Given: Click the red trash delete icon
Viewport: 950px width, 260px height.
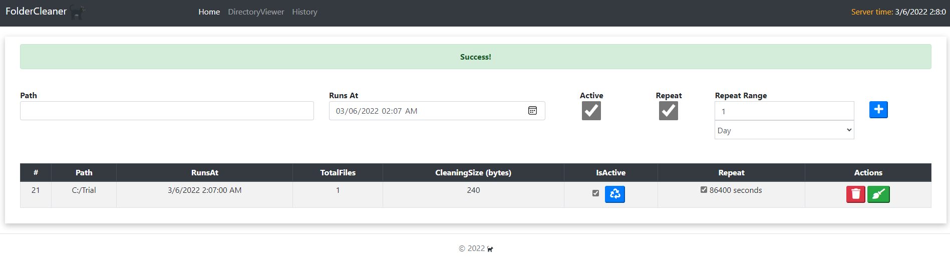Looking at the screenshot, I should [856, 194].
